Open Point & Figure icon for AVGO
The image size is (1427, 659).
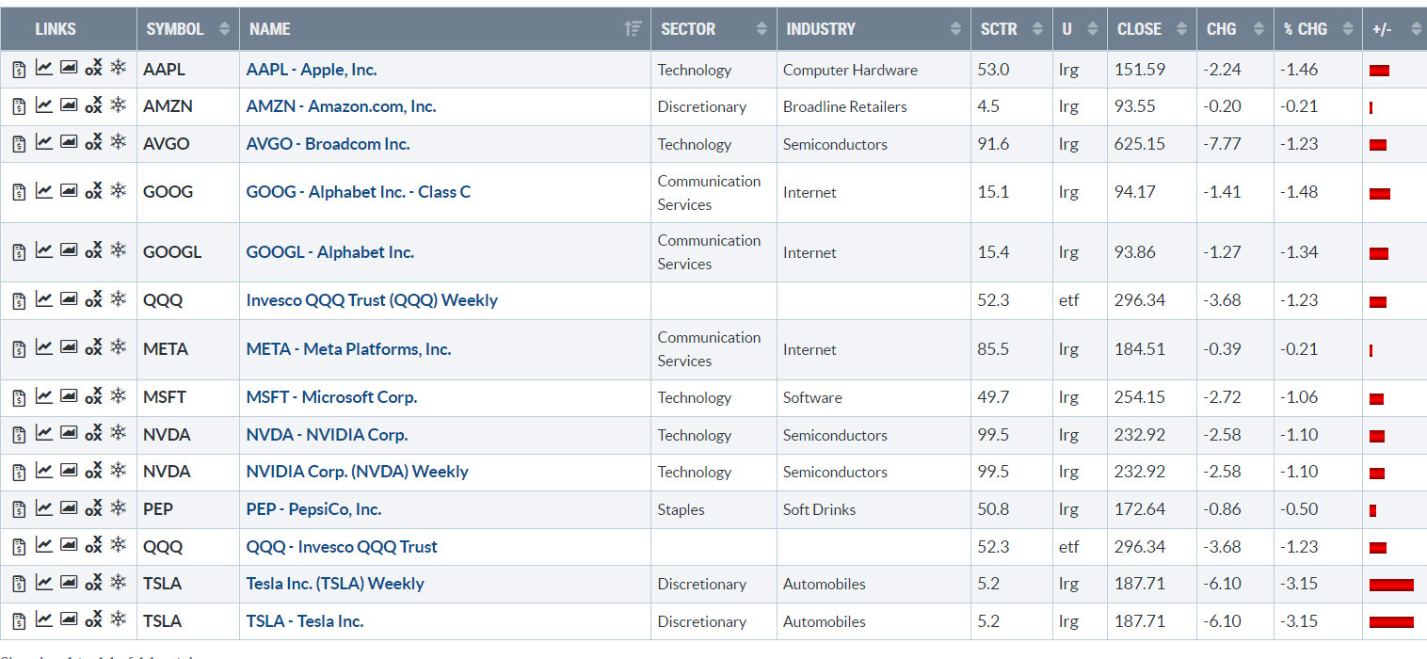click(x=93, y=143)
